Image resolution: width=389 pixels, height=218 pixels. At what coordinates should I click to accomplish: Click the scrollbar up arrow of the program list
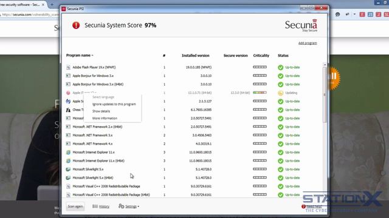pos(325,65)
